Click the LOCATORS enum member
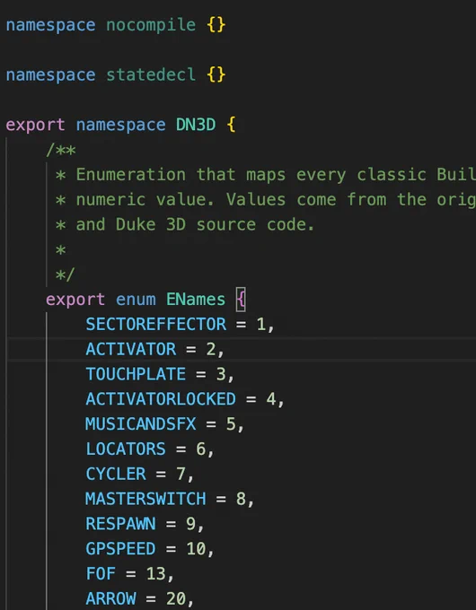This screenshot has height=610, width=476. (x=126, y=449)
